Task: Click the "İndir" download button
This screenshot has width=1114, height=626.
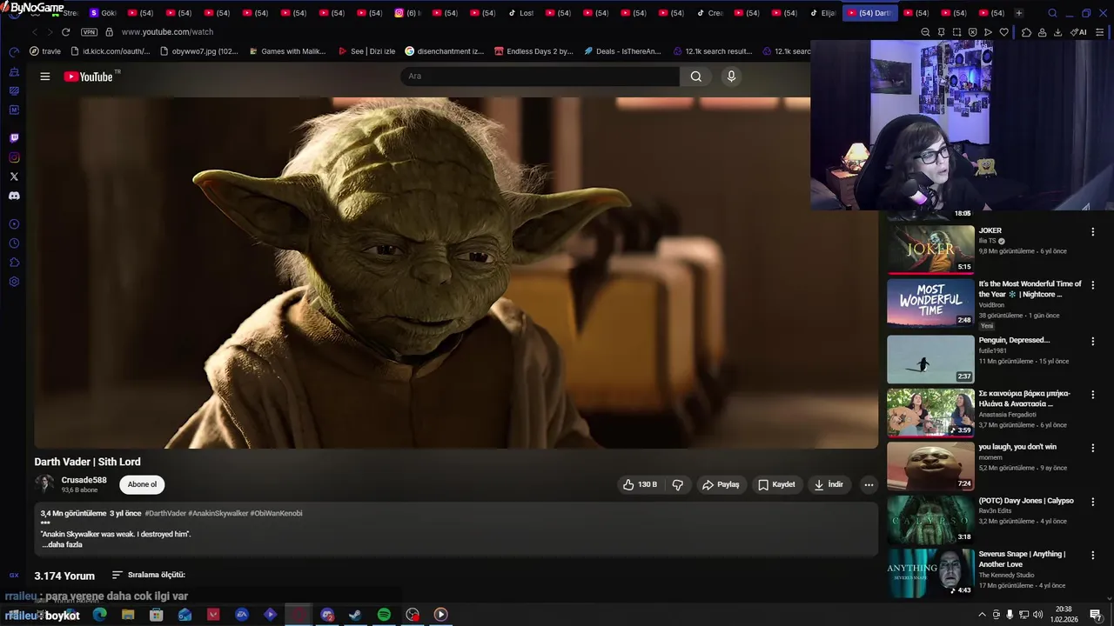Action: pos(829,484)
